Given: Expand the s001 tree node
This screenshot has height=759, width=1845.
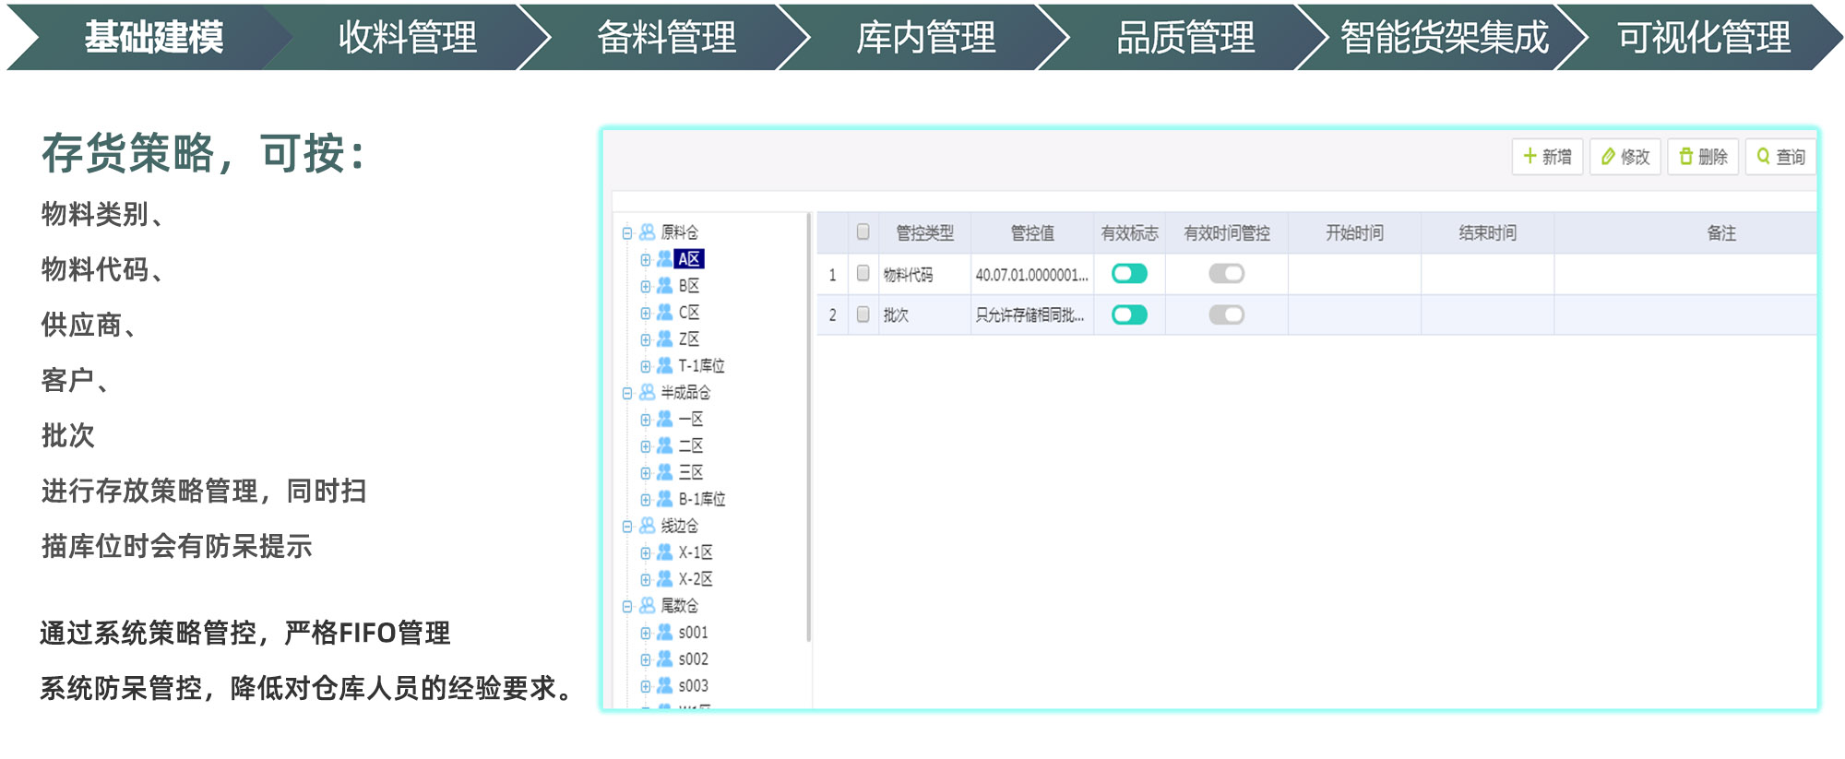Looking at the screenshot, I should tap(646, 634).
